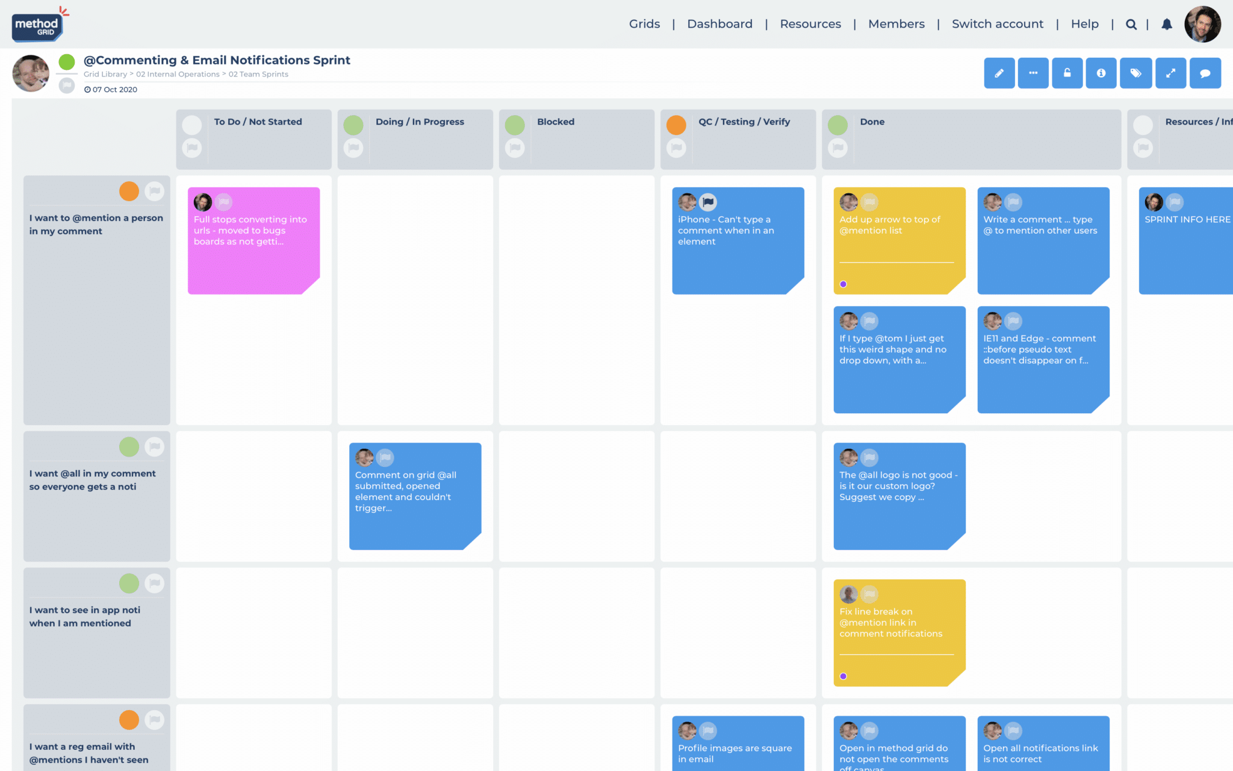Viewport: 1233px width, 771px height.
Task: Click the Switch account button
Action: (995, 24)
